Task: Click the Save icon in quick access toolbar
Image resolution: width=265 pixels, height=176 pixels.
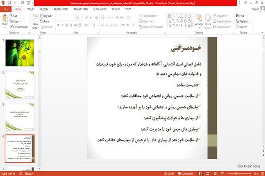Action: click(x=9, y=3)
